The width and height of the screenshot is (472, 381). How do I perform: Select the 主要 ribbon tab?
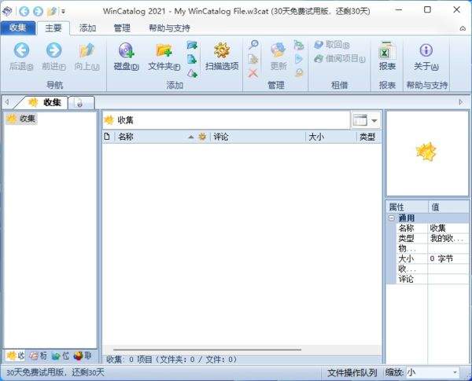[x=53, y=28]
